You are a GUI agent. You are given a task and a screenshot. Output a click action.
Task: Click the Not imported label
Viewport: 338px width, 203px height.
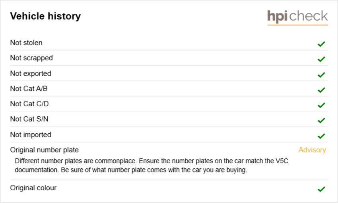(31, 135)
